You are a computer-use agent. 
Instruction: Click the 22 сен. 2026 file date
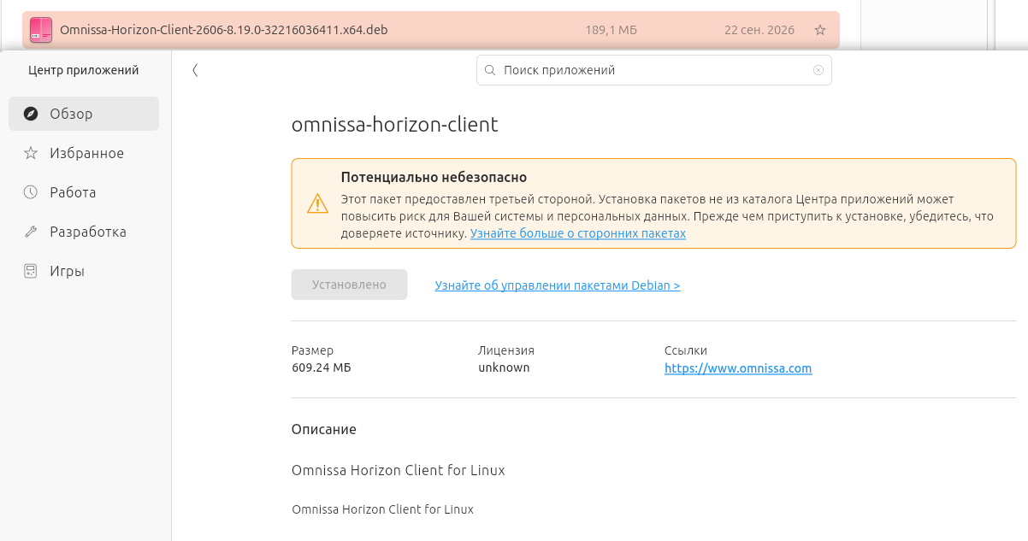[x=759, y=30]
